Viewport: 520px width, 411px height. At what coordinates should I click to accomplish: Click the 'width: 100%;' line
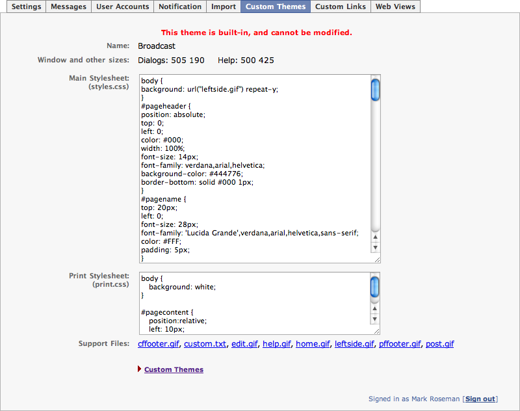[163, 148]
